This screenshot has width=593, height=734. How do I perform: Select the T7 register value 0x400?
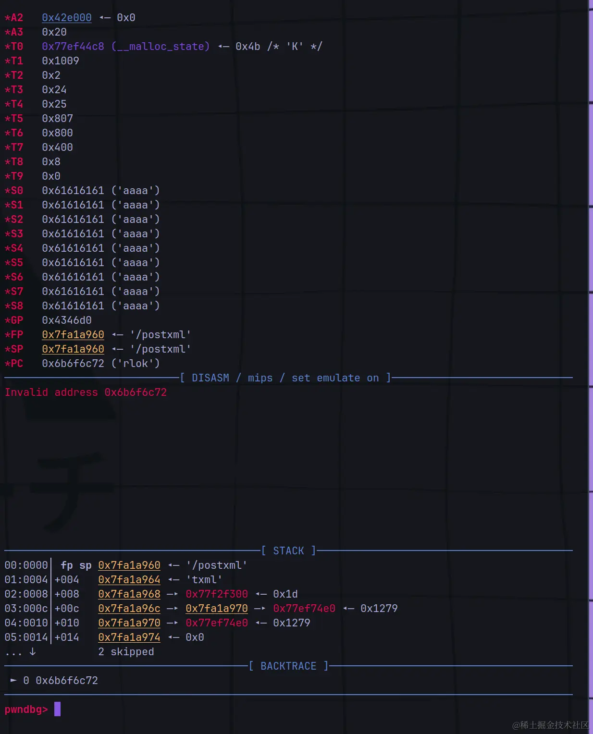57,147
